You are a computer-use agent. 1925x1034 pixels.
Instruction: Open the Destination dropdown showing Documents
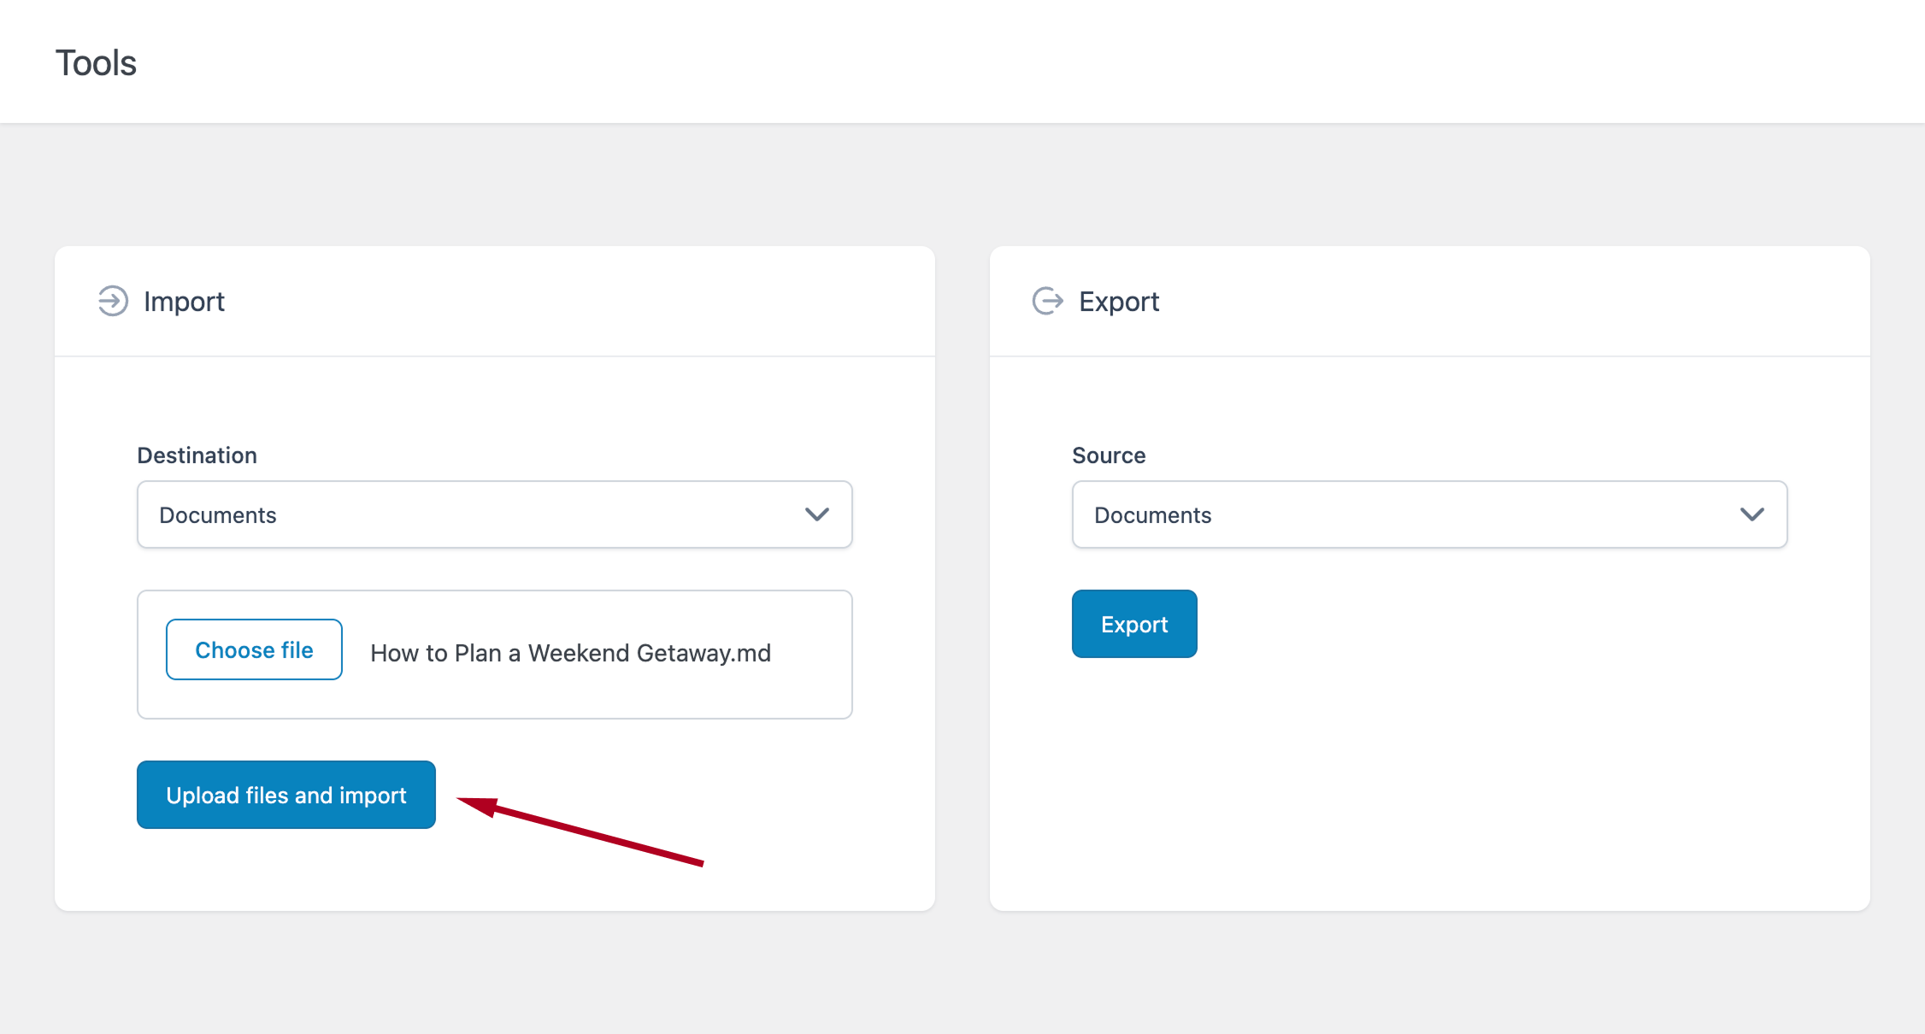tap(494, 514)
